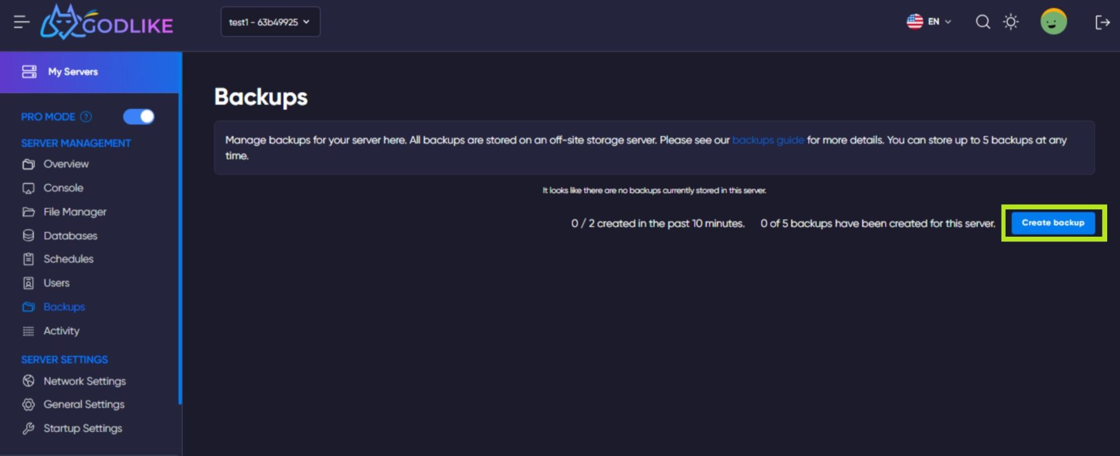Open Startup Settings with the wrench icon
Viewport: 1120px width, 456px height.
82,428
